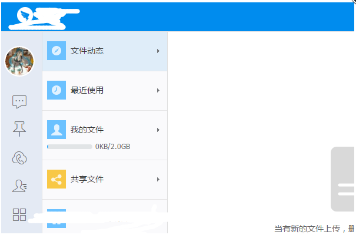Click the 0KB/2.0GB storage text
The height and width of the screenshot is (238, 356).
pos(112,146)
